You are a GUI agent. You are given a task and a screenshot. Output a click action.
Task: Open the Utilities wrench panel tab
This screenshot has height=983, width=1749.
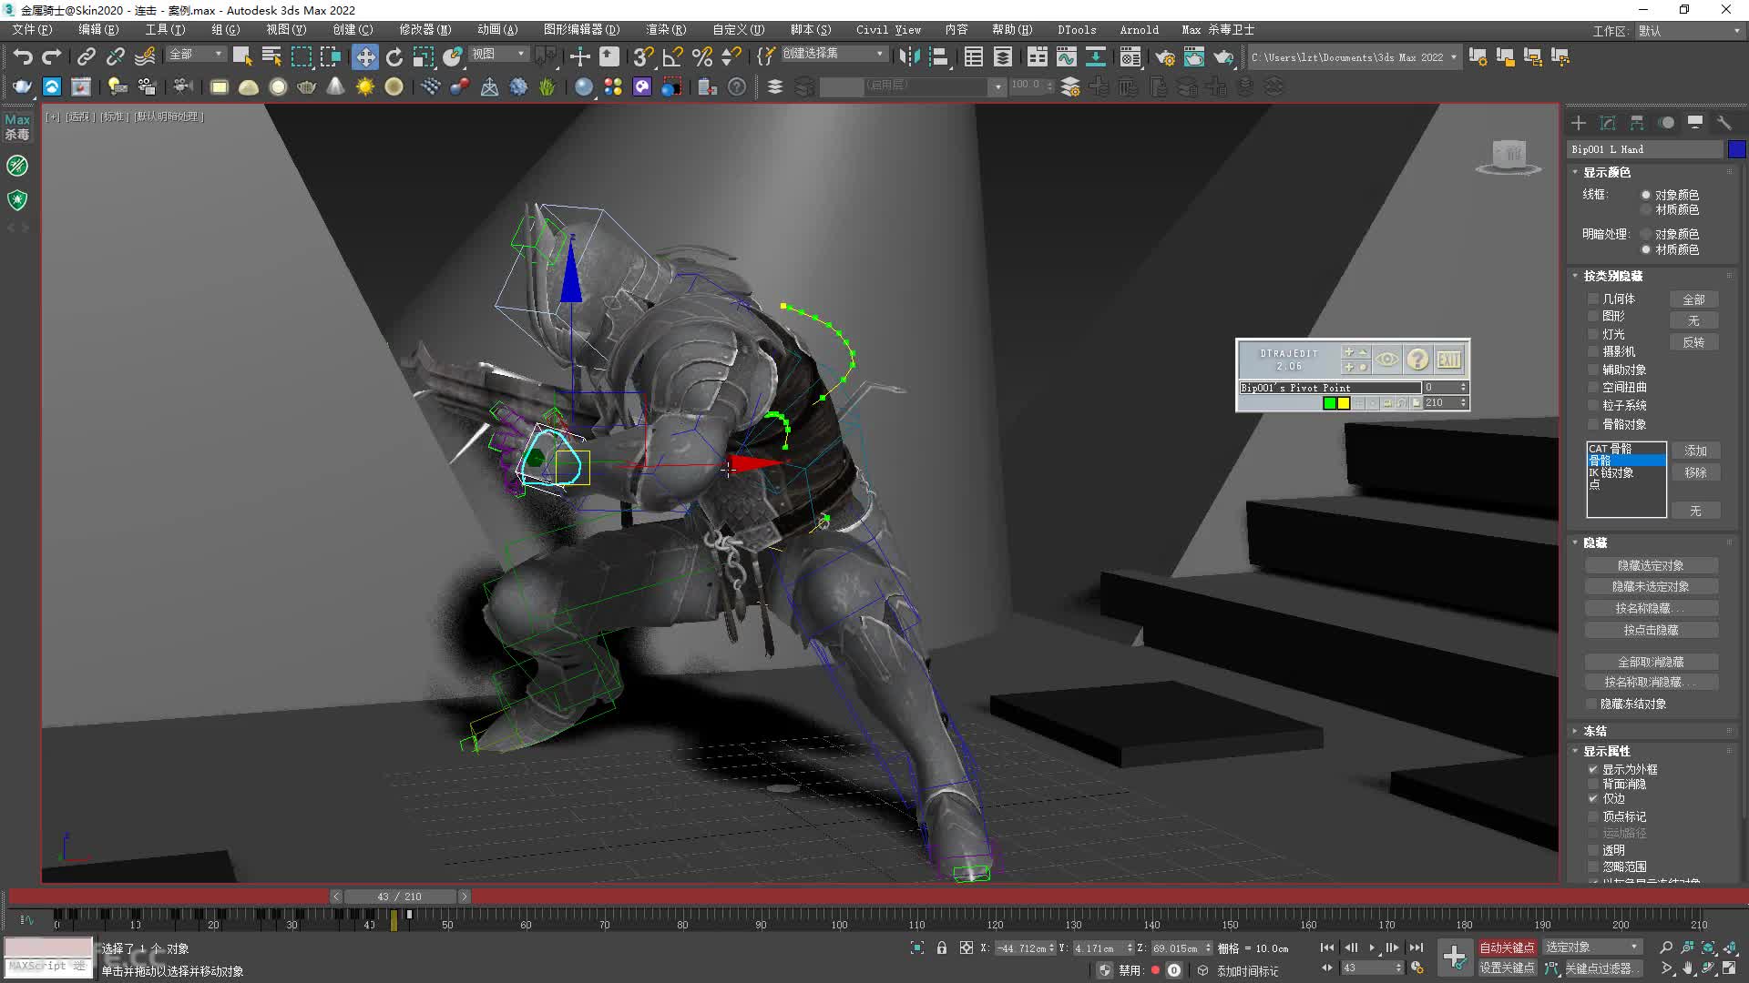(x=1723, y=123)
